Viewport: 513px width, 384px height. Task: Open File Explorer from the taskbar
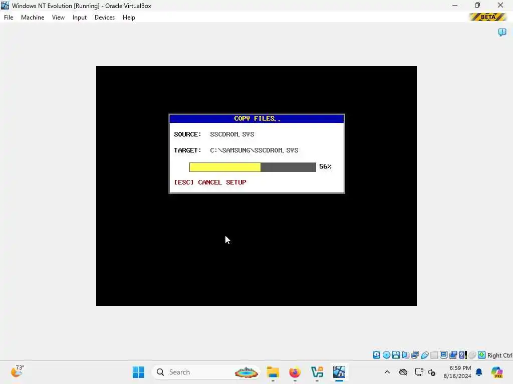point(273,372)
